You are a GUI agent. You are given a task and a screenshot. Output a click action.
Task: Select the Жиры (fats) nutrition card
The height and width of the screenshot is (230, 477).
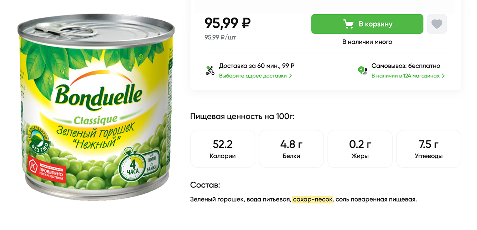click(360, 149)
